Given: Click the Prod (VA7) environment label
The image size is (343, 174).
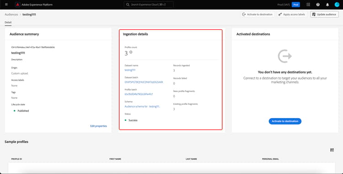Looking at the screenshot, I should pyautogui.click(x=284, y=5).
